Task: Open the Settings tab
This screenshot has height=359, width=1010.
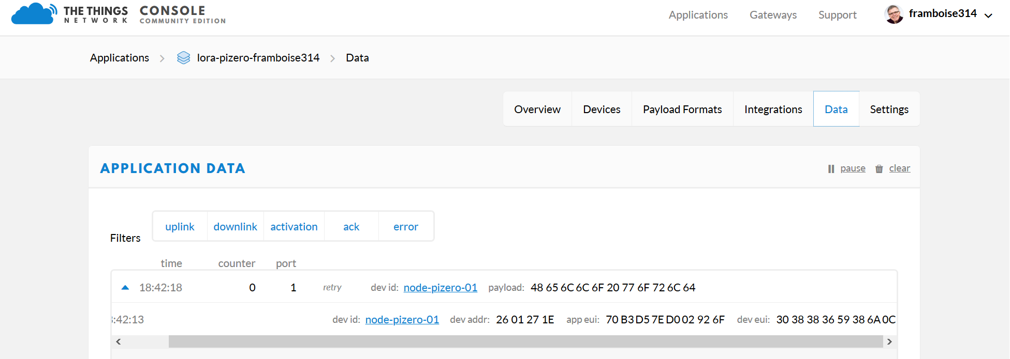Action: [x=889, y=109]
